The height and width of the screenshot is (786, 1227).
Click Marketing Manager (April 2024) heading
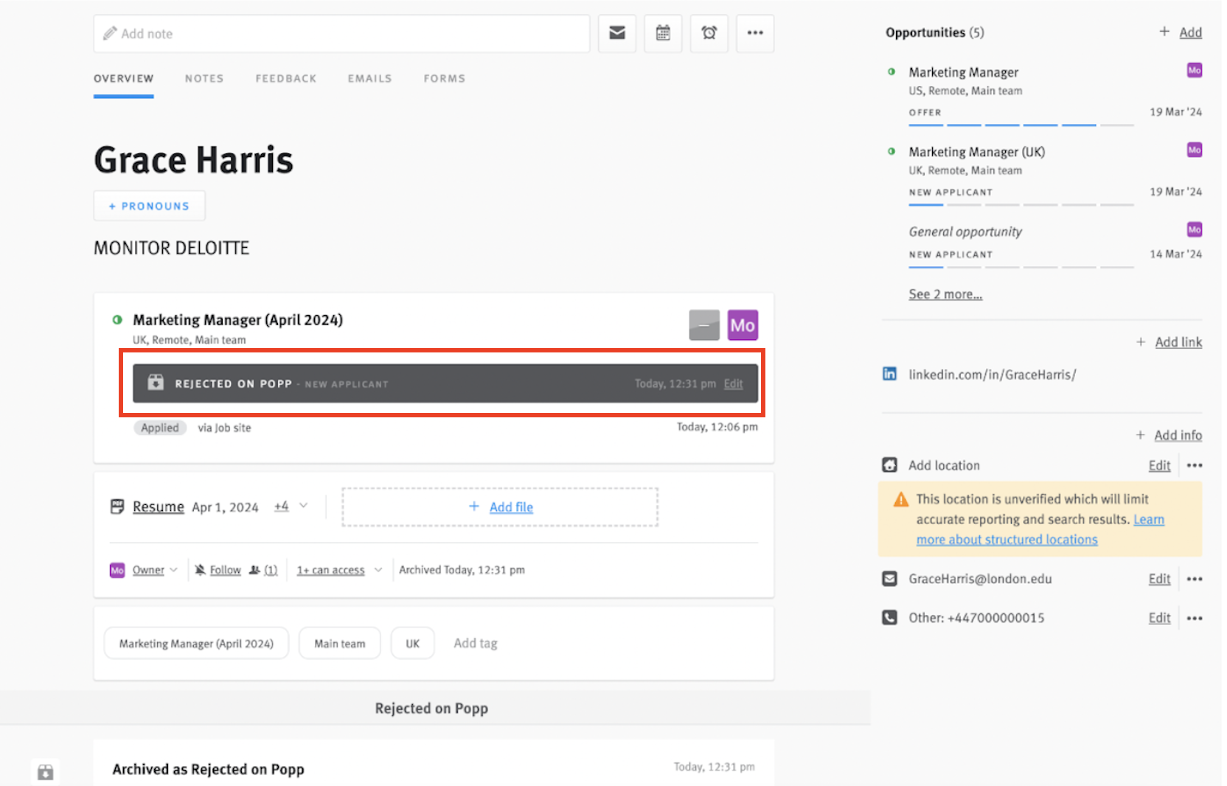click(237, 320)
